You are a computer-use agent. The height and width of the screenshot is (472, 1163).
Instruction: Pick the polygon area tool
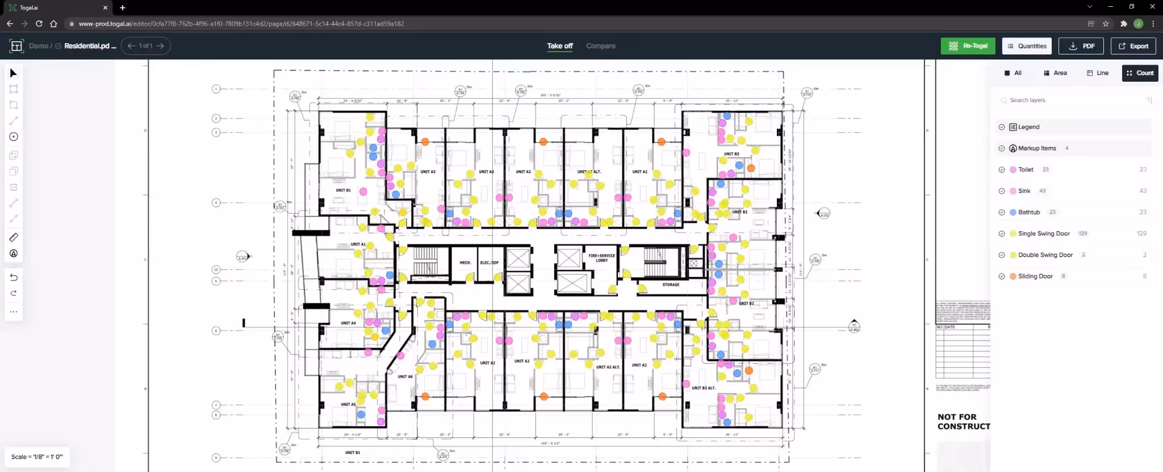14,105
